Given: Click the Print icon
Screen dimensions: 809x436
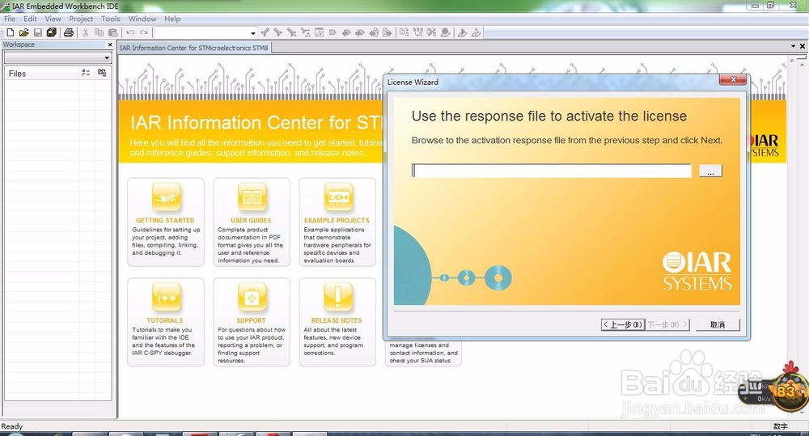Looking at the screenshot, I should pyautogui.click(x=68, y=32).
